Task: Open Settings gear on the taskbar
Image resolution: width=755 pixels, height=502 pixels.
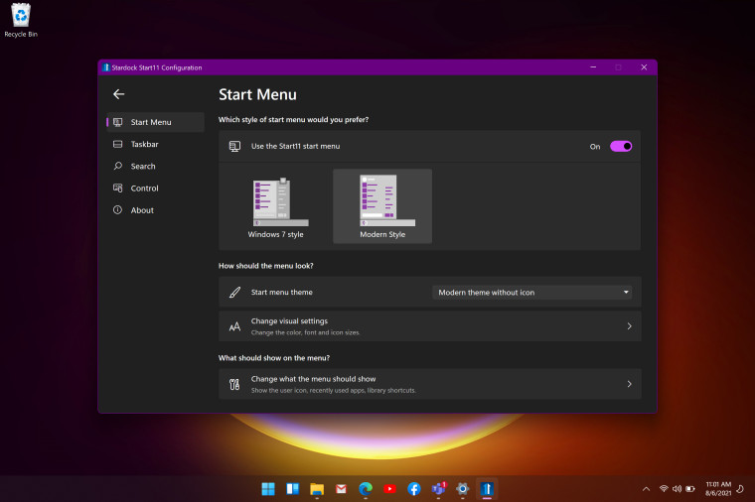Action: [x=463, y=489]
